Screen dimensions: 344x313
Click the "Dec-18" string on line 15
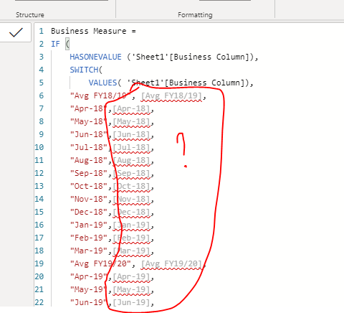click(x=89, y=212)
